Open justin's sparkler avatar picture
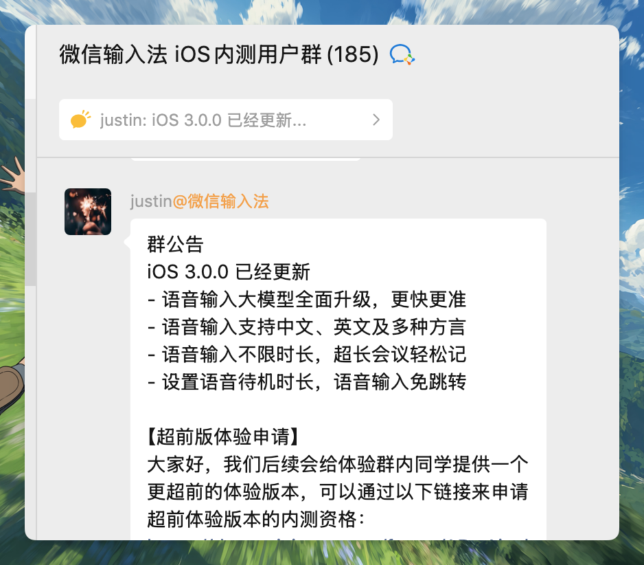644x565 pixels. (88, 212)
